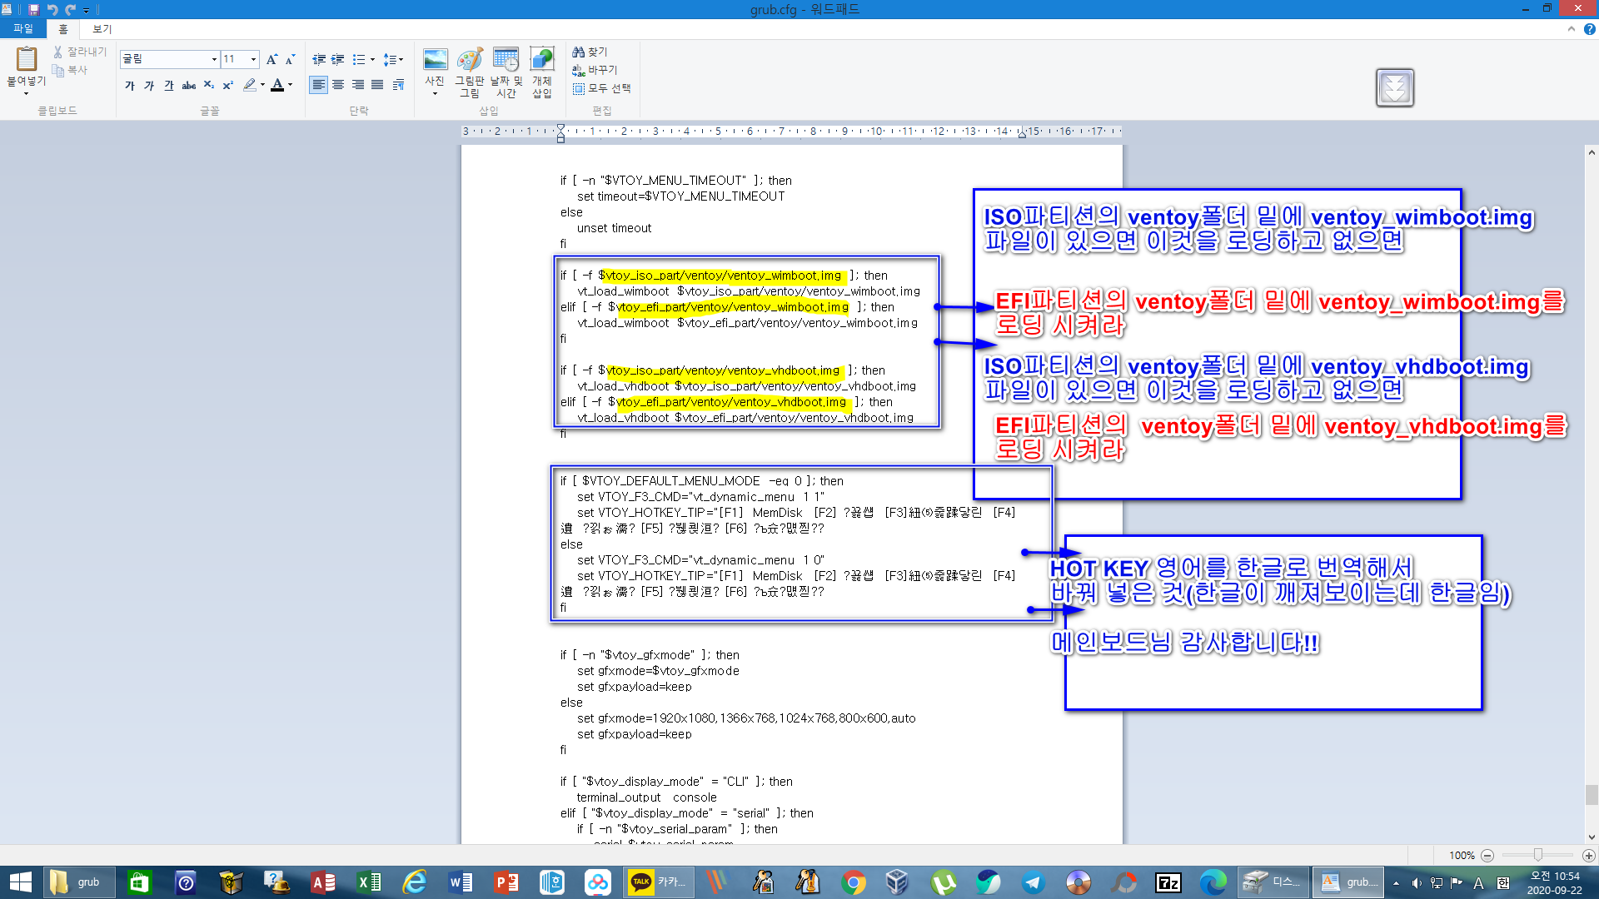Open the Windows Start menu

(x=20, y=882)
